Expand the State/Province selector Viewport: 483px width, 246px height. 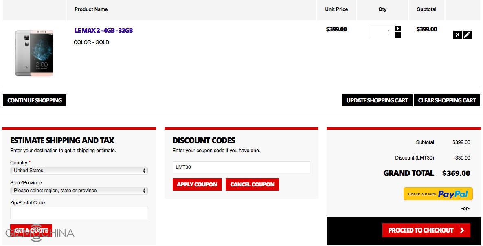click(x=79, y=191)
